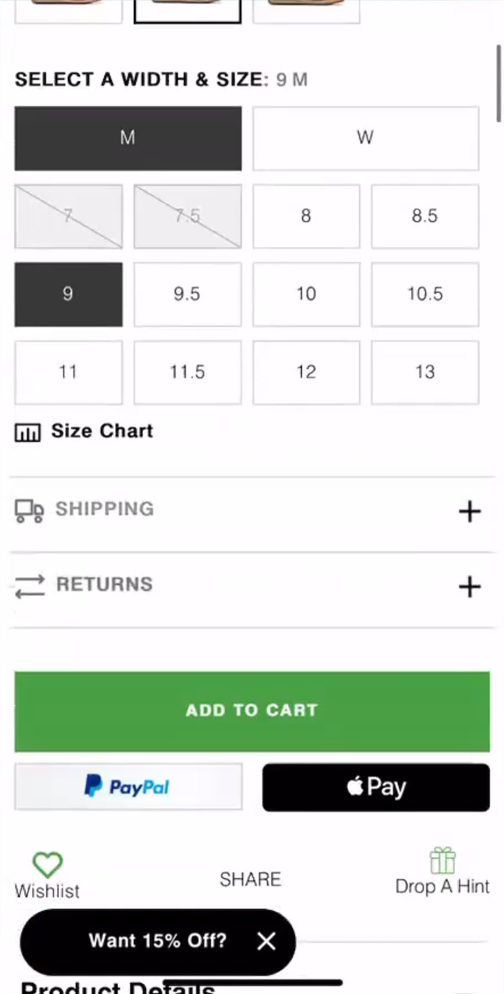Dismiss the Want 15% Off banner
The height and width of the screenshot is (994, 504).
[x=266, y=941]
